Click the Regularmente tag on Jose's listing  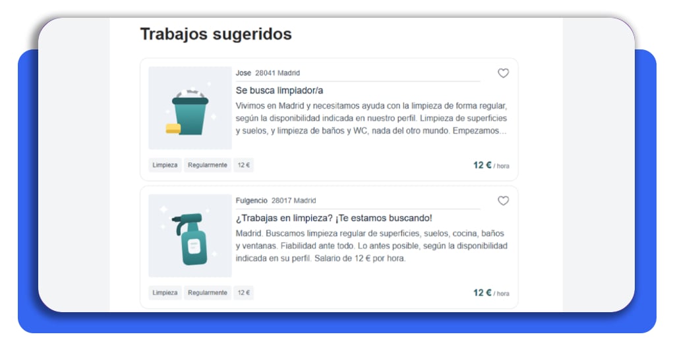[208, 165]
